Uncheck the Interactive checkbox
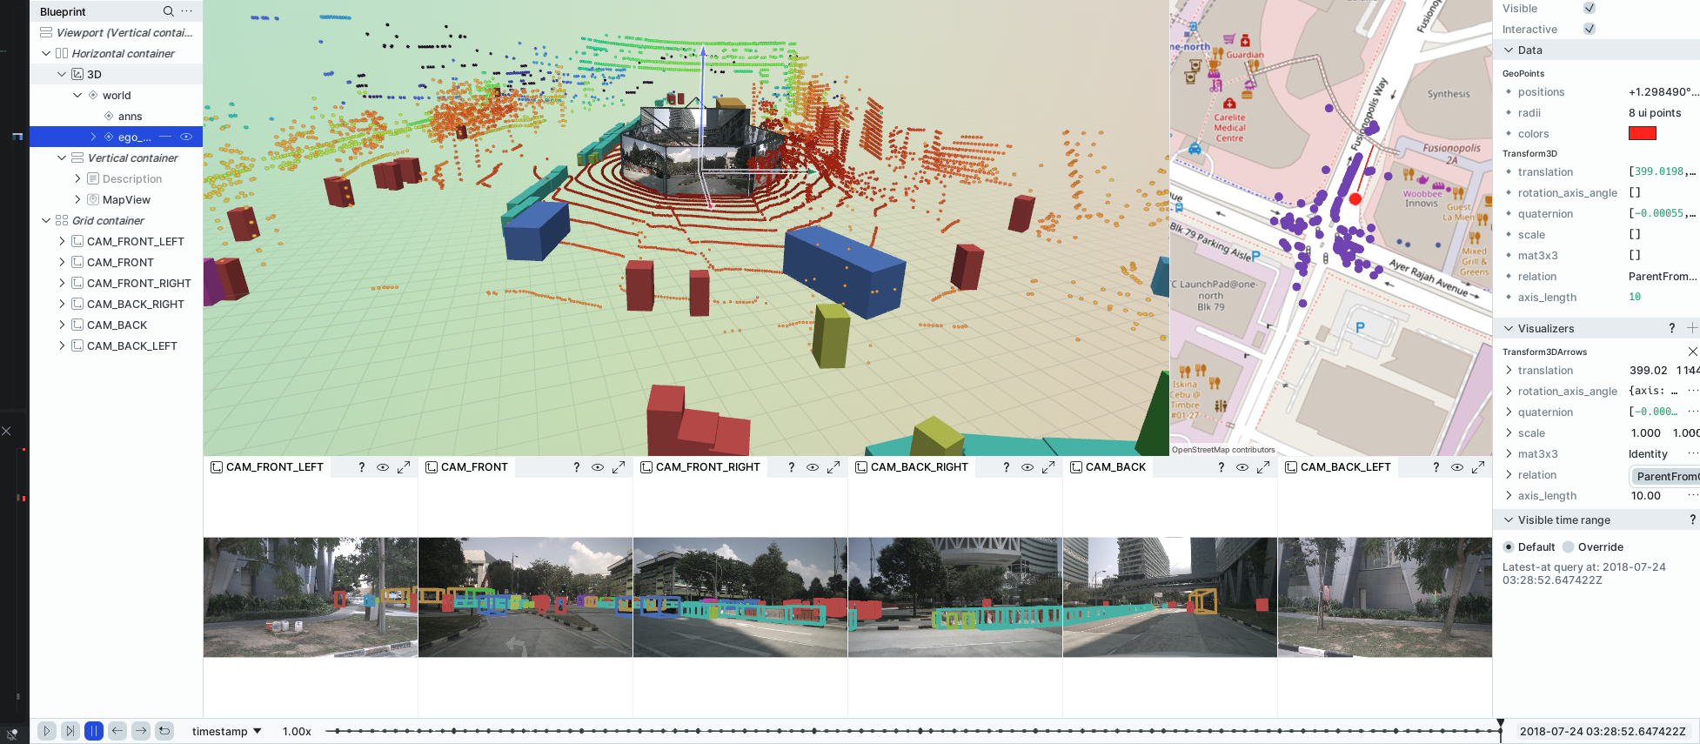The width and height of the screenshot is (1700, 744). click(x=1590, y=29)
